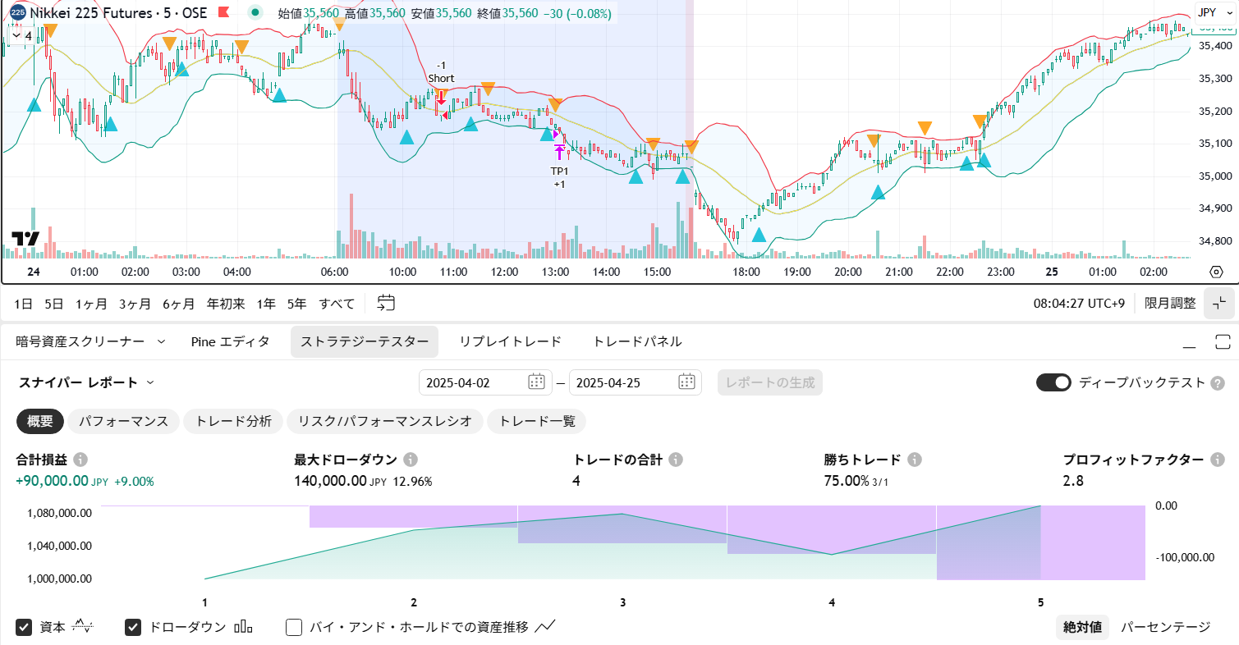The image size is (1239, 645).
Task: Uncheck the ドローダウン checkbox
Action: [133, 628]
